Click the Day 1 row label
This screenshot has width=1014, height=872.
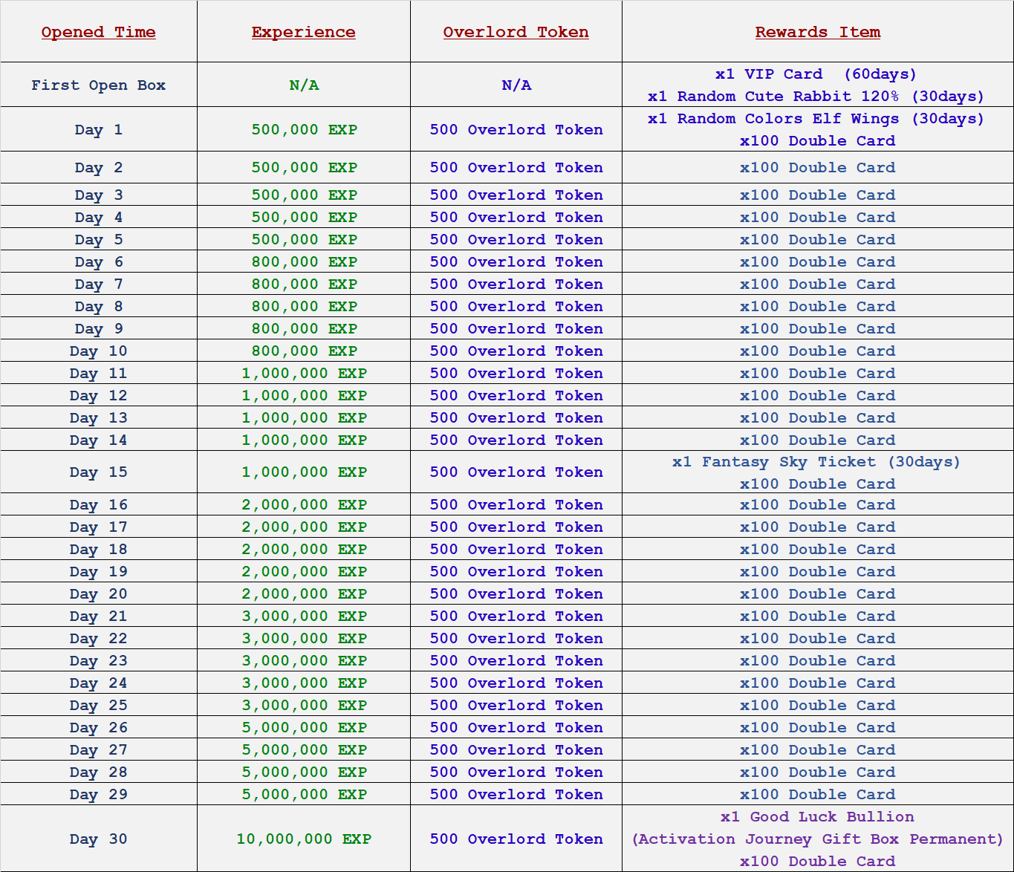(x=98, y=130)
